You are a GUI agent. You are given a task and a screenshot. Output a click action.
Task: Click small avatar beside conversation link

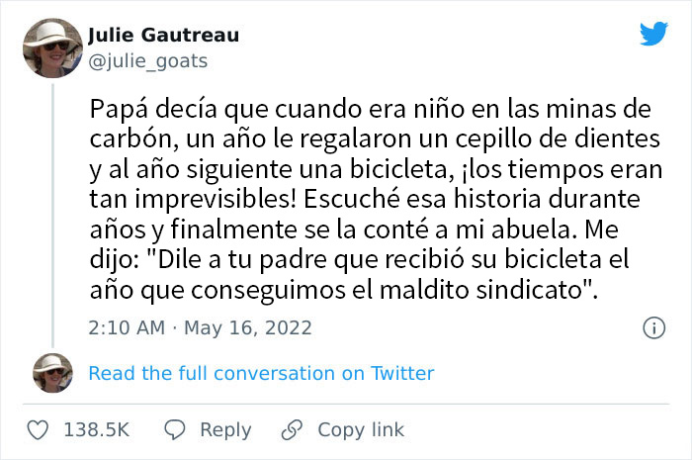[x=50, y=374]
